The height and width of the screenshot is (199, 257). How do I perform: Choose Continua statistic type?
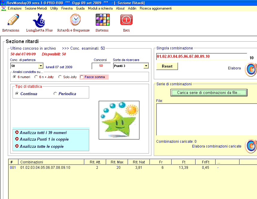tap(17, 93)
